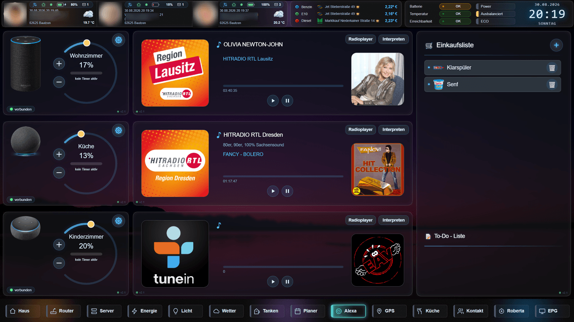Screen dimensions: 574x322
Task: Open Interpreten in the Wohnzimmer player
Action: pyautogui.click(x=394, y=39)
